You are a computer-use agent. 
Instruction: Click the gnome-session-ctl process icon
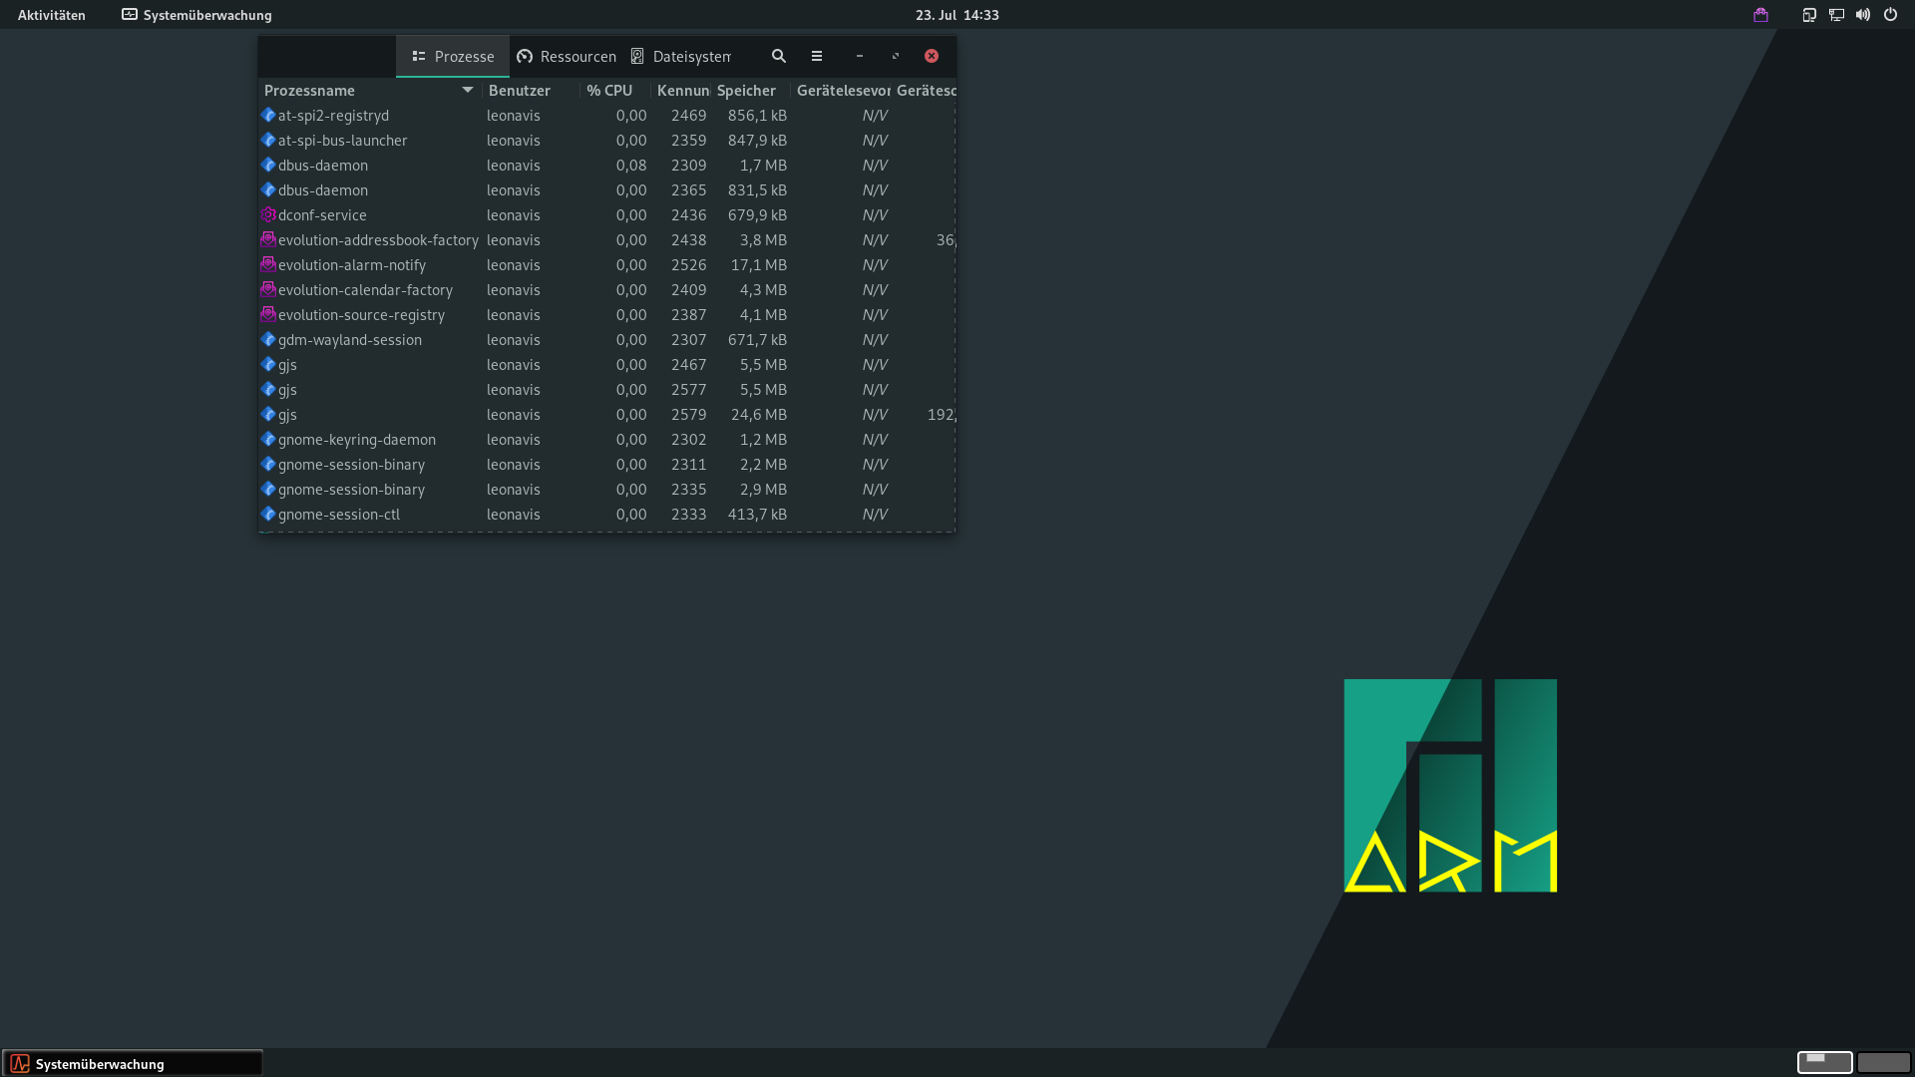click(268, 514)
